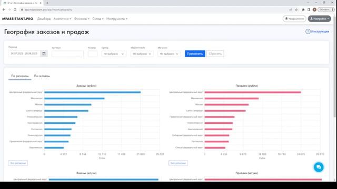The width and height of the screenshot is (337, 189).
Task: Click the period date range field
Action: point(24,54)
